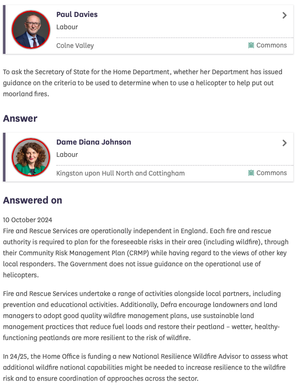Open the Dame Diana Johnson member name link

click(94, 142)
